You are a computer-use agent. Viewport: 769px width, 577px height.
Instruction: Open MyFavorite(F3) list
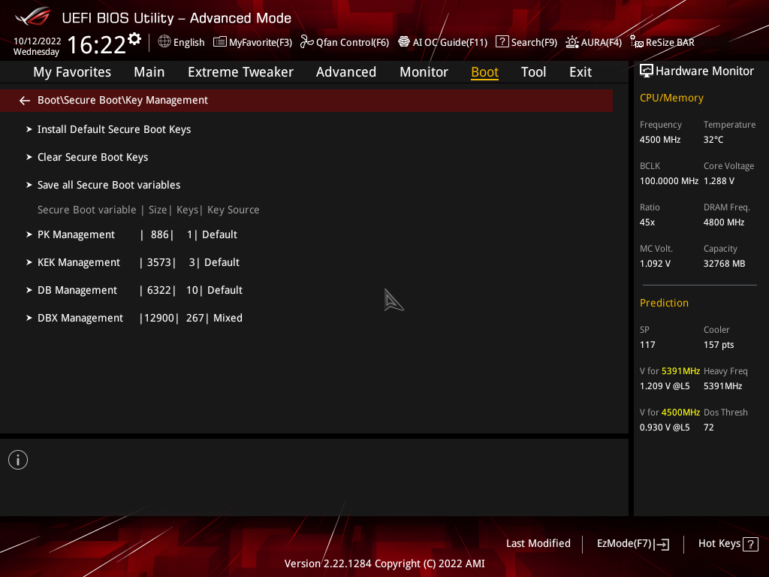coord(252,42)
